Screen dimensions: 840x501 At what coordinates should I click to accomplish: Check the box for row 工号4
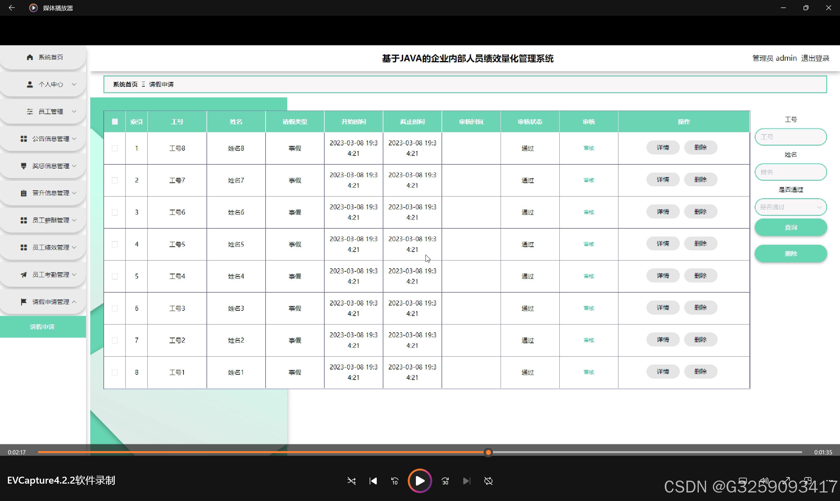(x=115, y=276)
